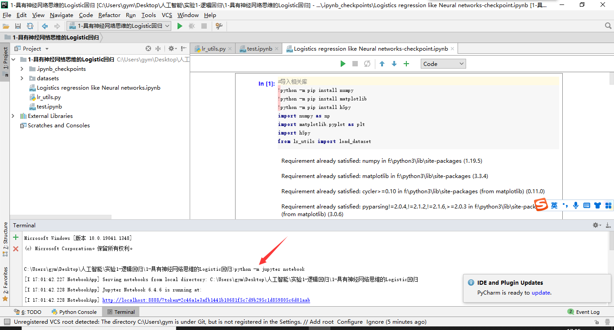Screen dimensions: 614x330
Task: Click the Terminal tool window button
Action: click(x=121, y=312)
